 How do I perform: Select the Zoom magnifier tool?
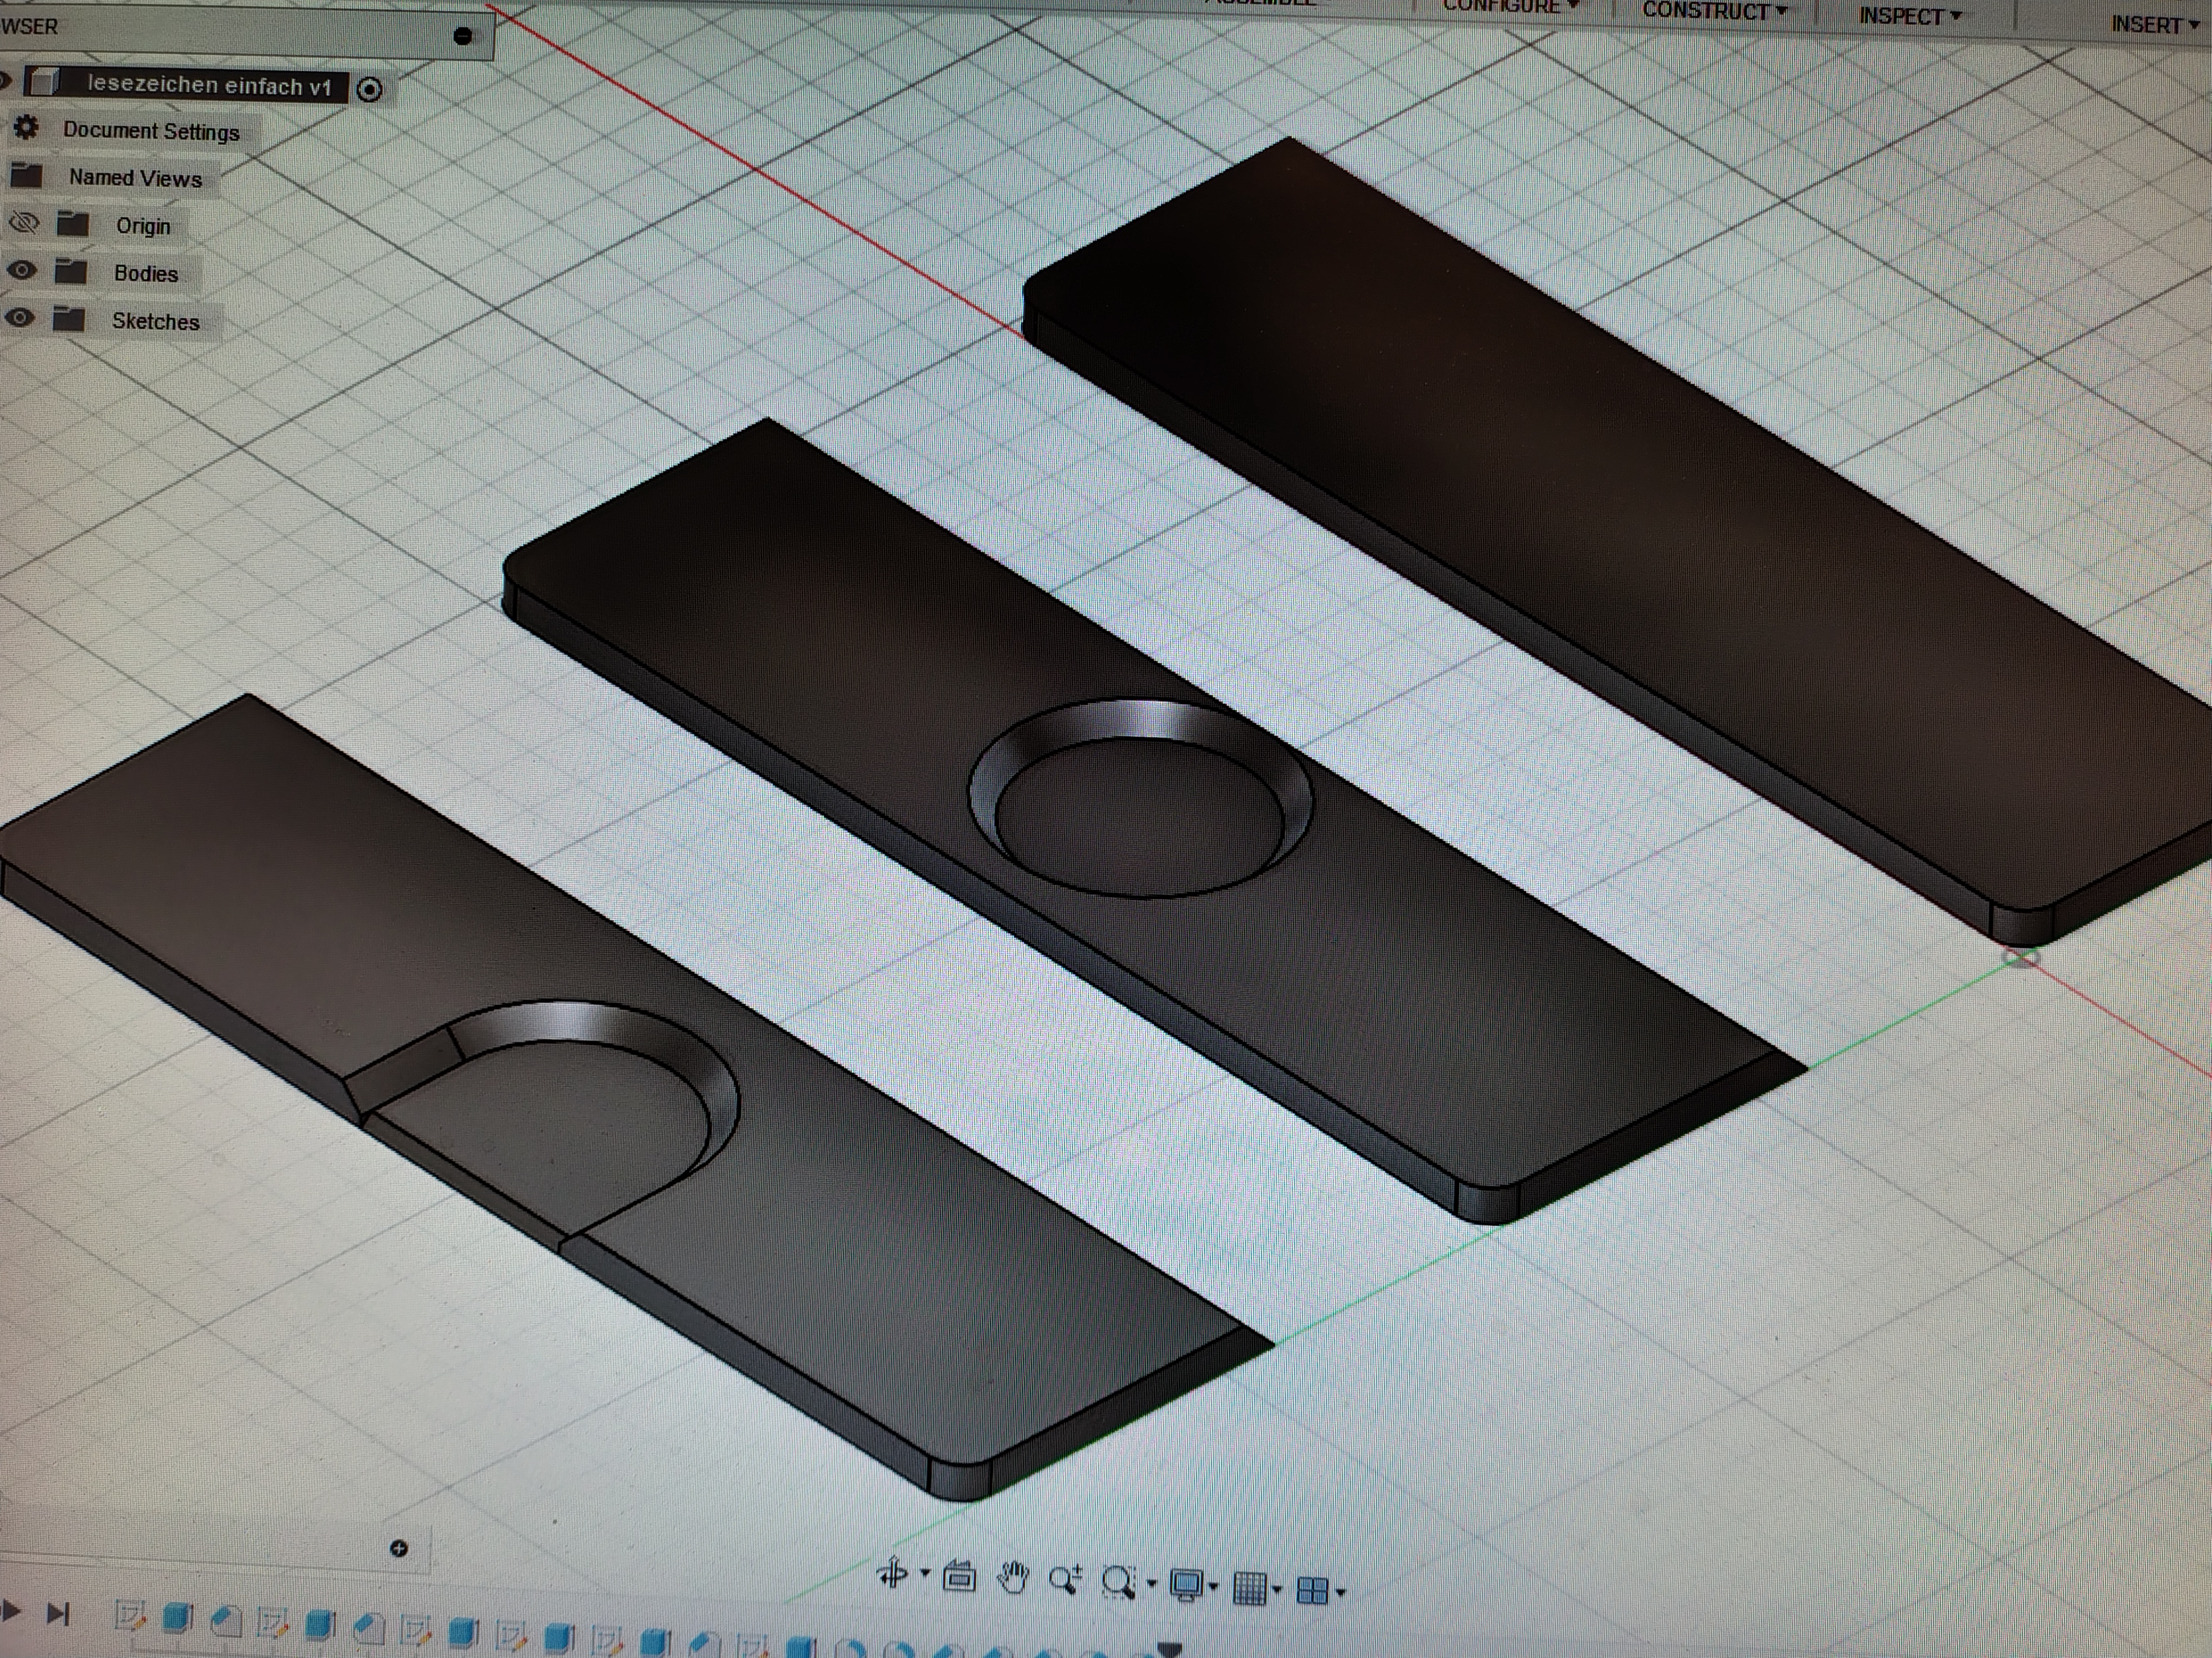pyautogui.click(x=1065, y=1580)
